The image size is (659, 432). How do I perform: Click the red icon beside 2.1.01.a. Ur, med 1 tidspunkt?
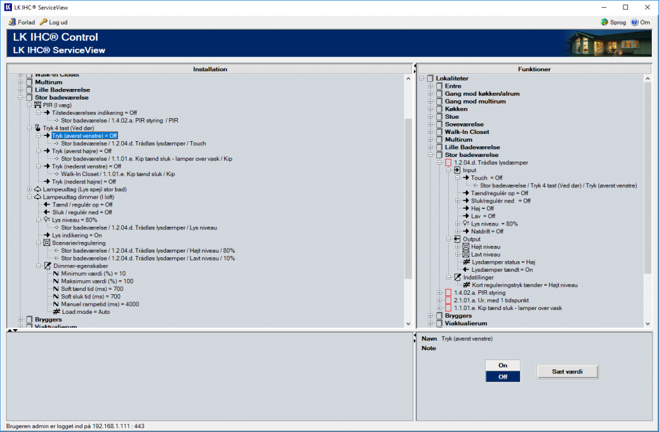point(448,300)
